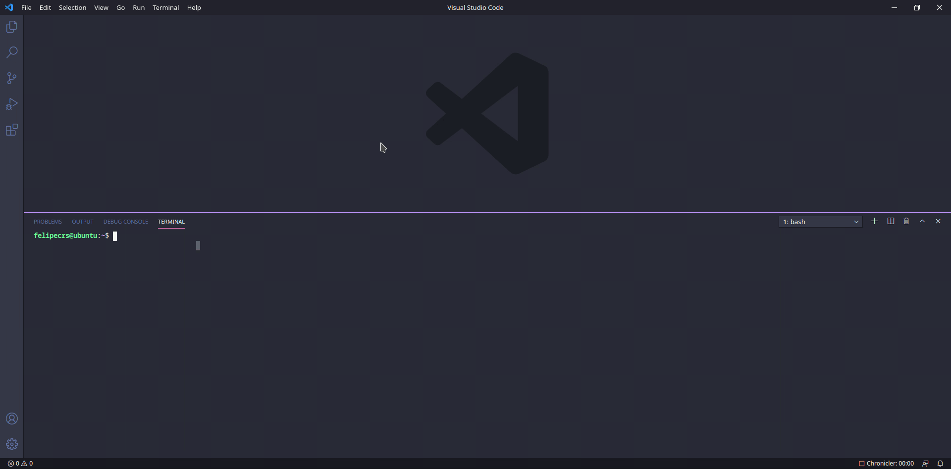Open the Search view icon

point(12,52)
